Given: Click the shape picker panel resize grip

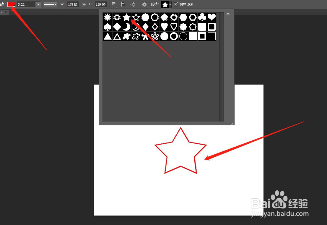Looking at the screenshot, I should pos(232,123).
